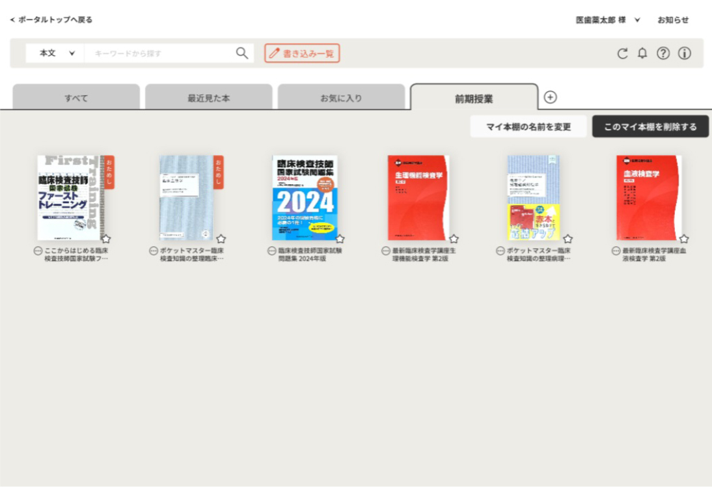Open options menu for 臨床検査技師国家試験問題集 2024年版
Image resolution: width=712 pixels, height=487 pixels.
272,251
